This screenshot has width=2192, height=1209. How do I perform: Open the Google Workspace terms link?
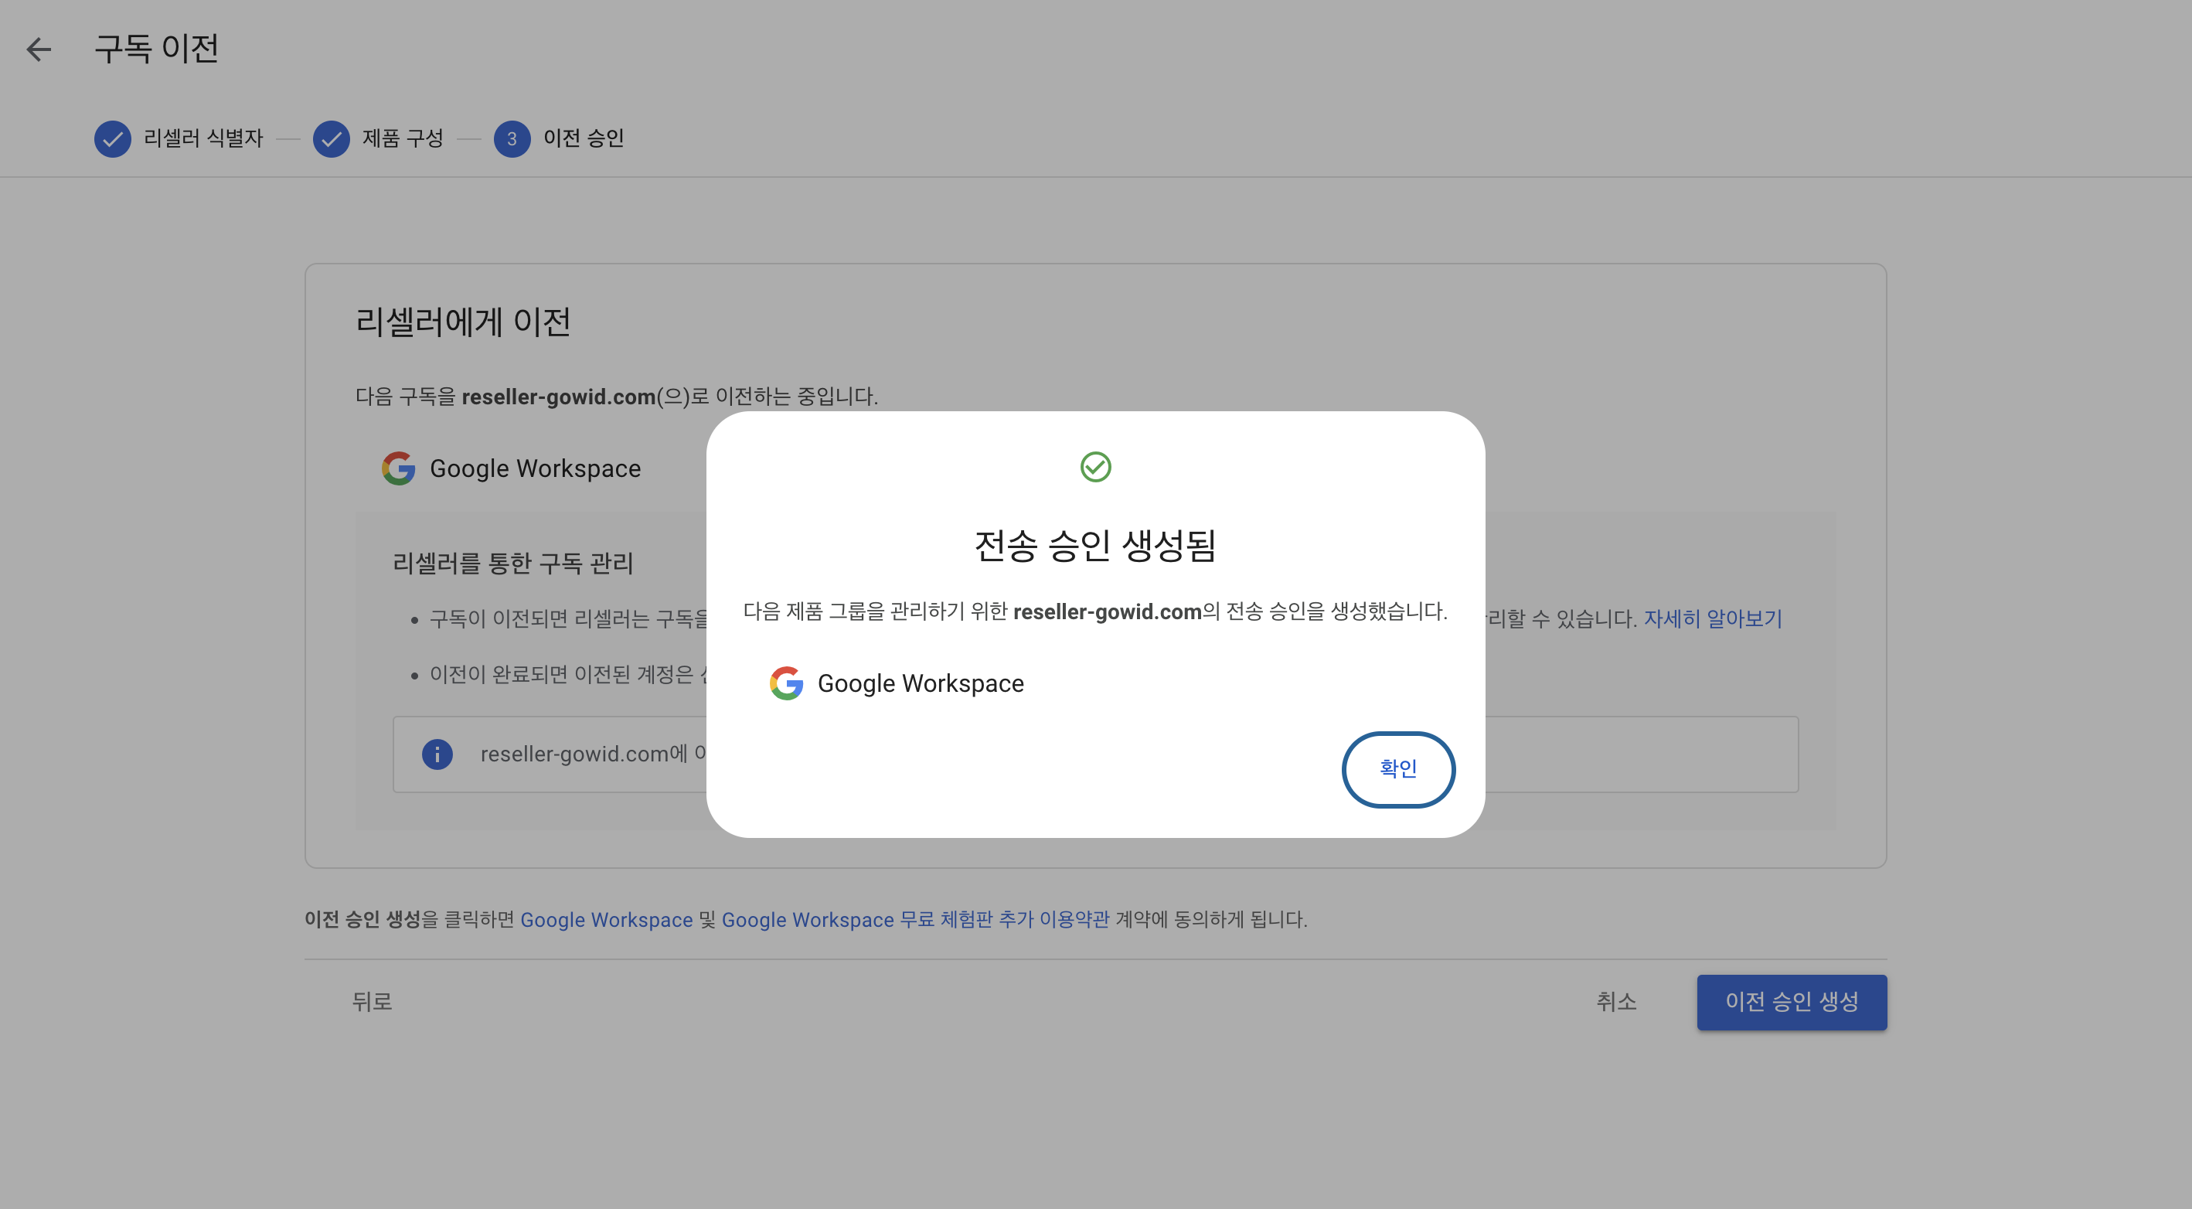pos(606,920)
